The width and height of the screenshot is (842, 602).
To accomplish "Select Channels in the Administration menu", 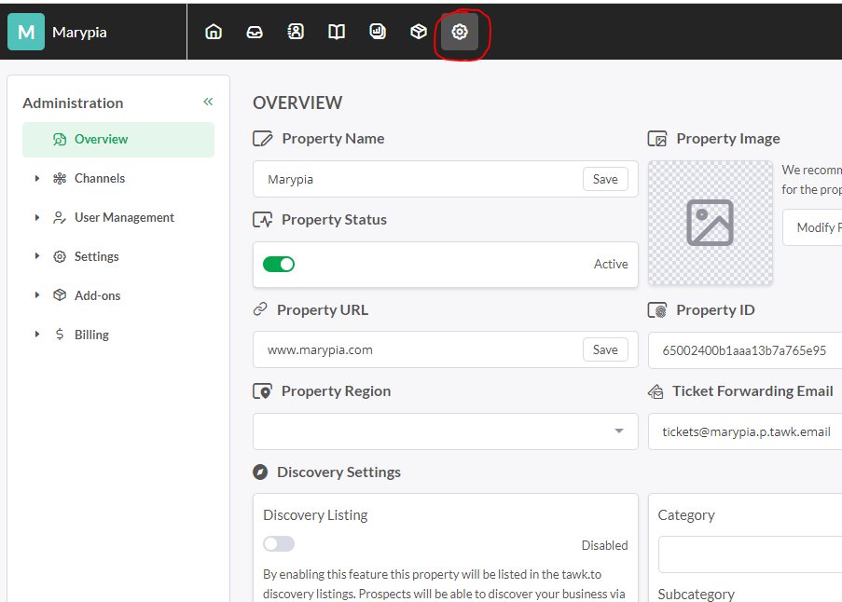I will coord(100,178).
